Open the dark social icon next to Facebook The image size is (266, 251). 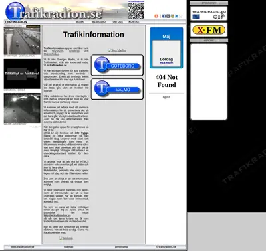coord(168,16)
